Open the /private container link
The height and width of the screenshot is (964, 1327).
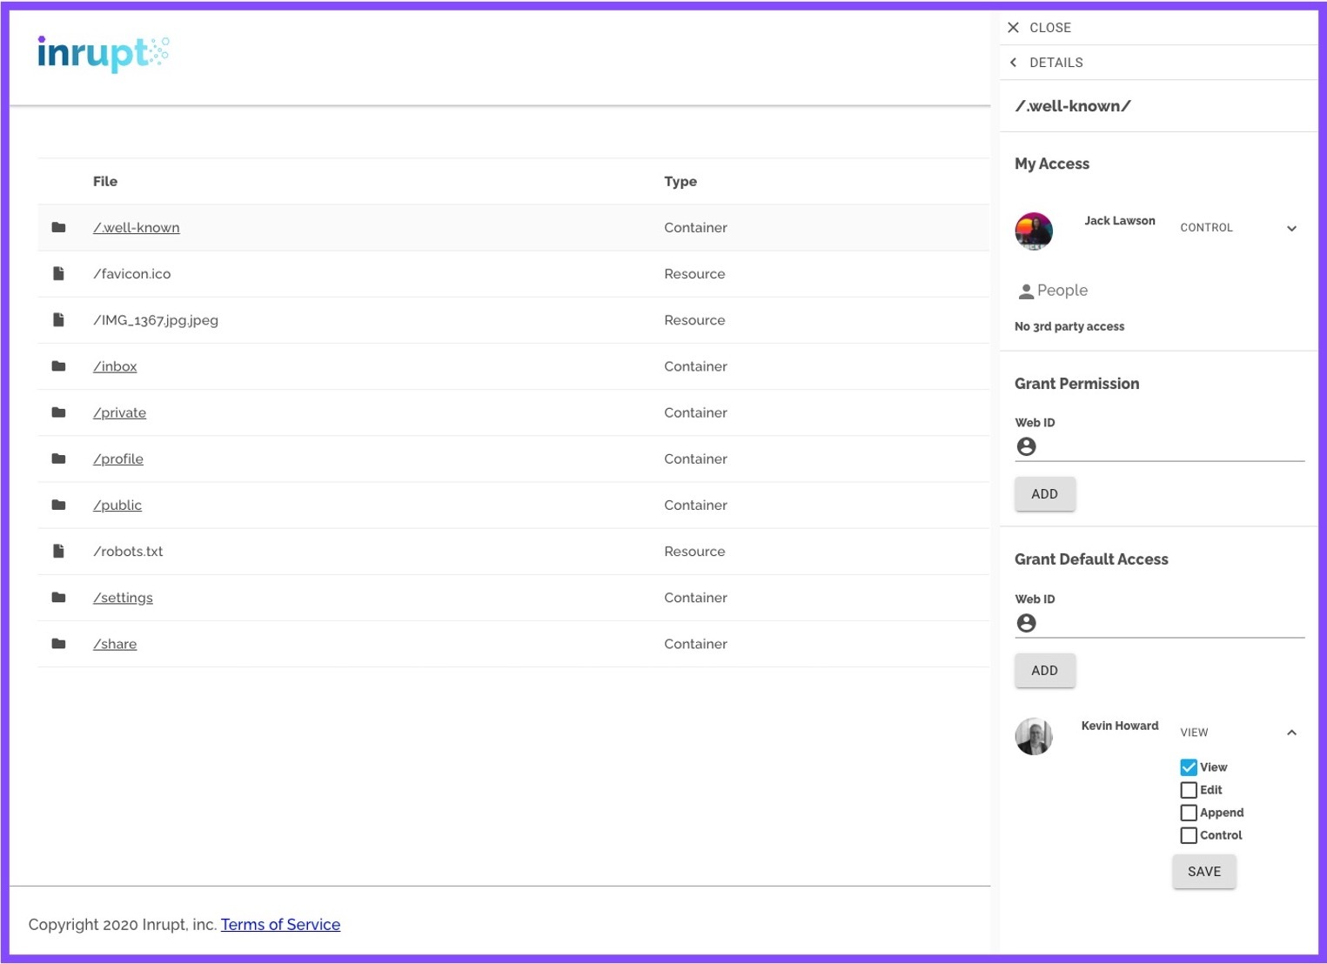[120, 412]
